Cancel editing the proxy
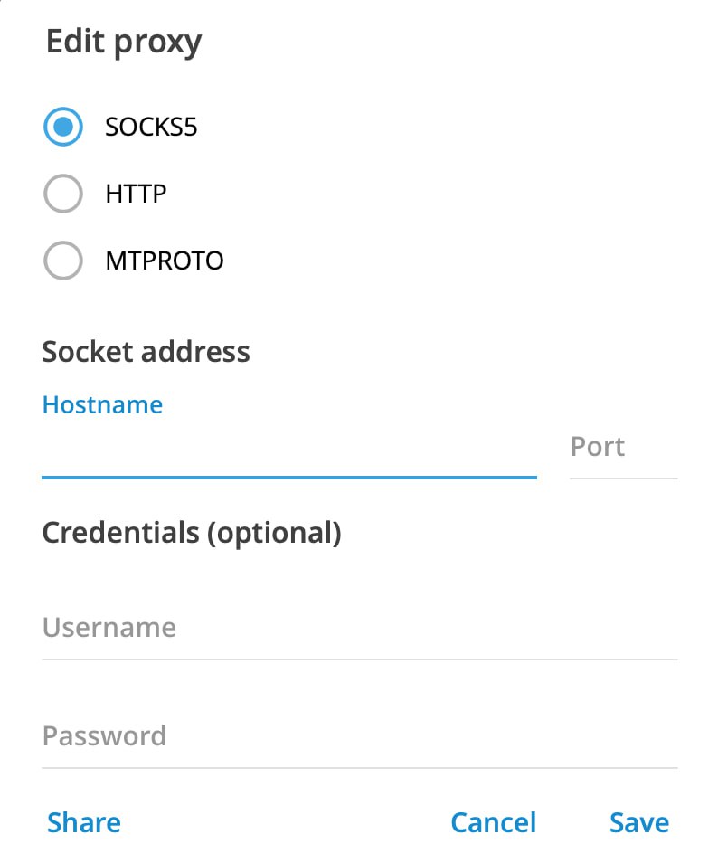Image resolution: width=718 pixels, height=863 pixels. pos(493,822)
